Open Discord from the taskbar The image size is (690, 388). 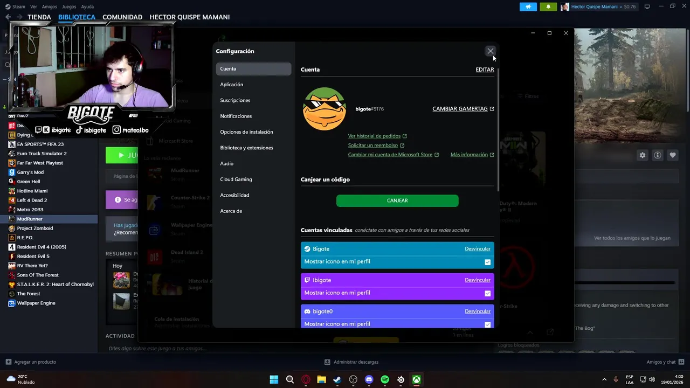369,379
